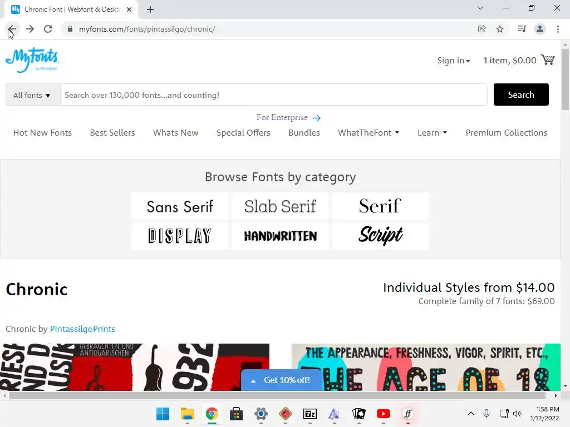Browse the Serif category
This screenshot has height=427, width=570.
tap(380, 206)
